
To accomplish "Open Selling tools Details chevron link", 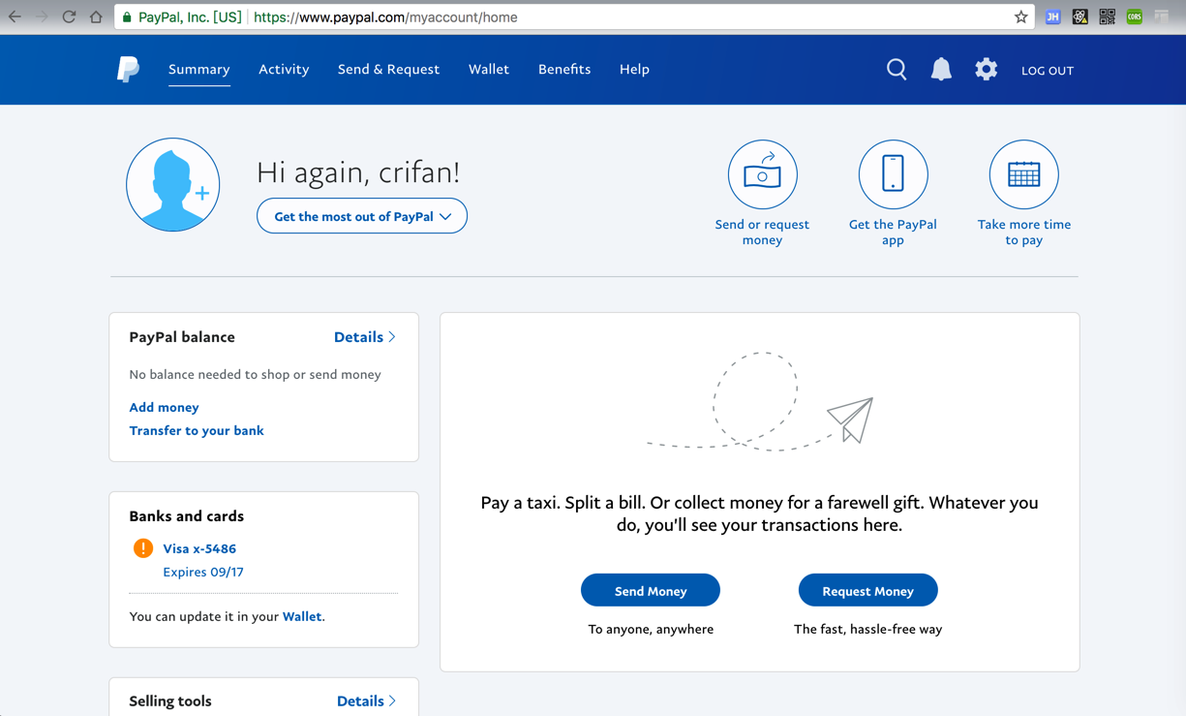I will [x=367, y=700].
